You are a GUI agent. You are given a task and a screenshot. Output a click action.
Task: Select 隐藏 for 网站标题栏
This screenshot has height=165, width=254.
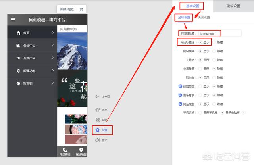(214, 42)
